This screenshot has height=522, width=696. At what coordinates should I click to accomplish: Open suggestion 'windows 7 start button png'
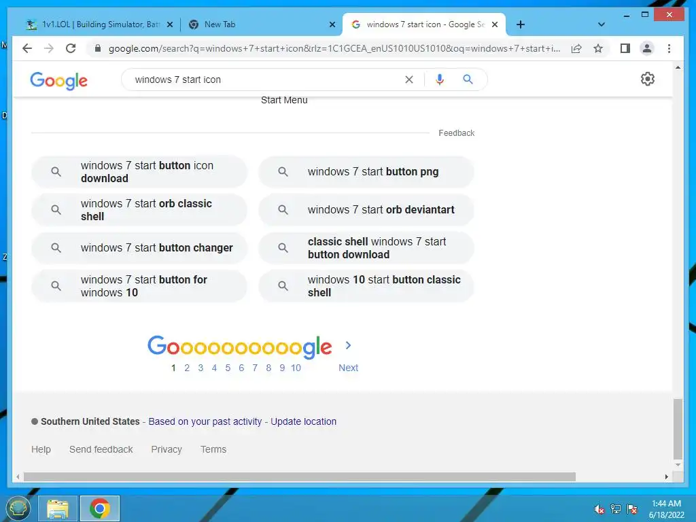(366, 172)
